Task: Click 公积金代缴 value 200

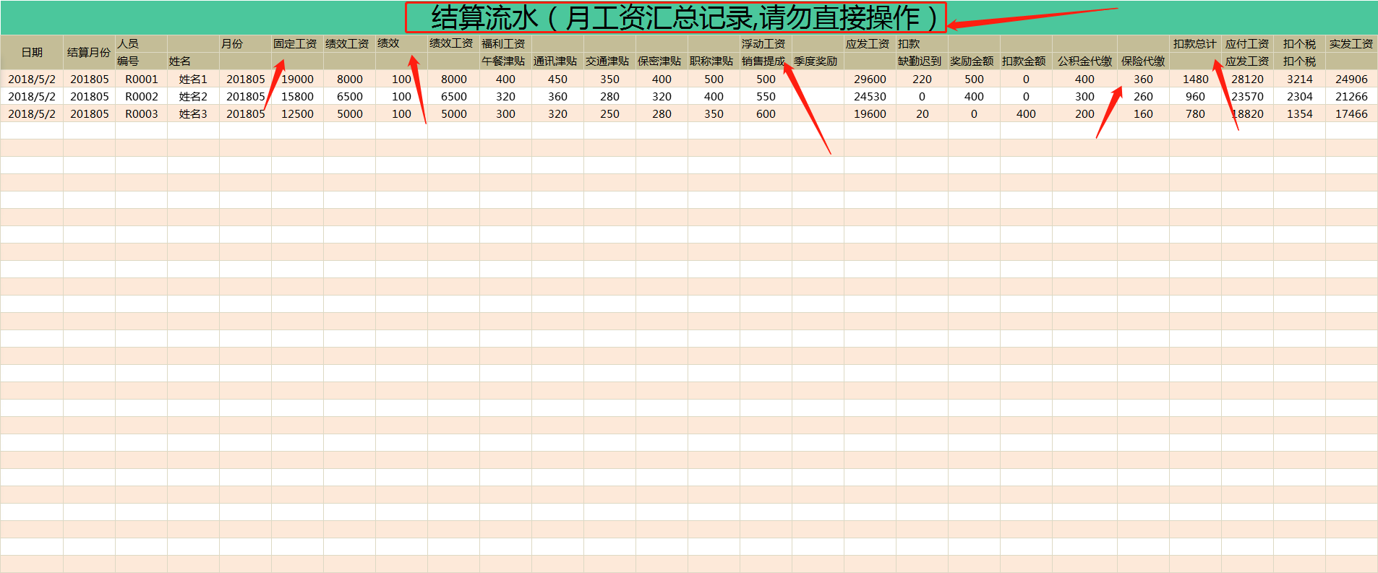Action: coord(1084,113)
